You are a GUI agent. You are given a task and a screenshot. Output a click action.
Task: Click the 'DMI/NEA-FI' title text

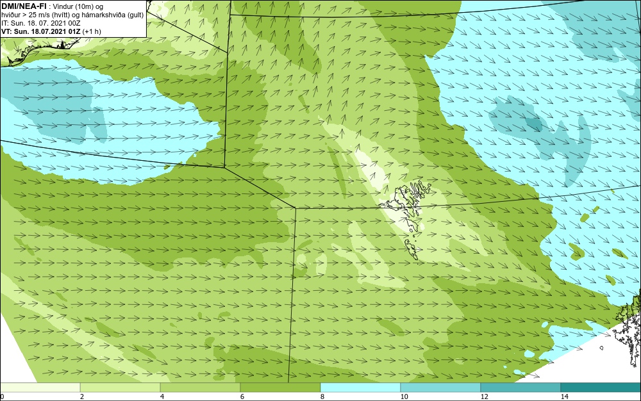[x=24, y=6]
